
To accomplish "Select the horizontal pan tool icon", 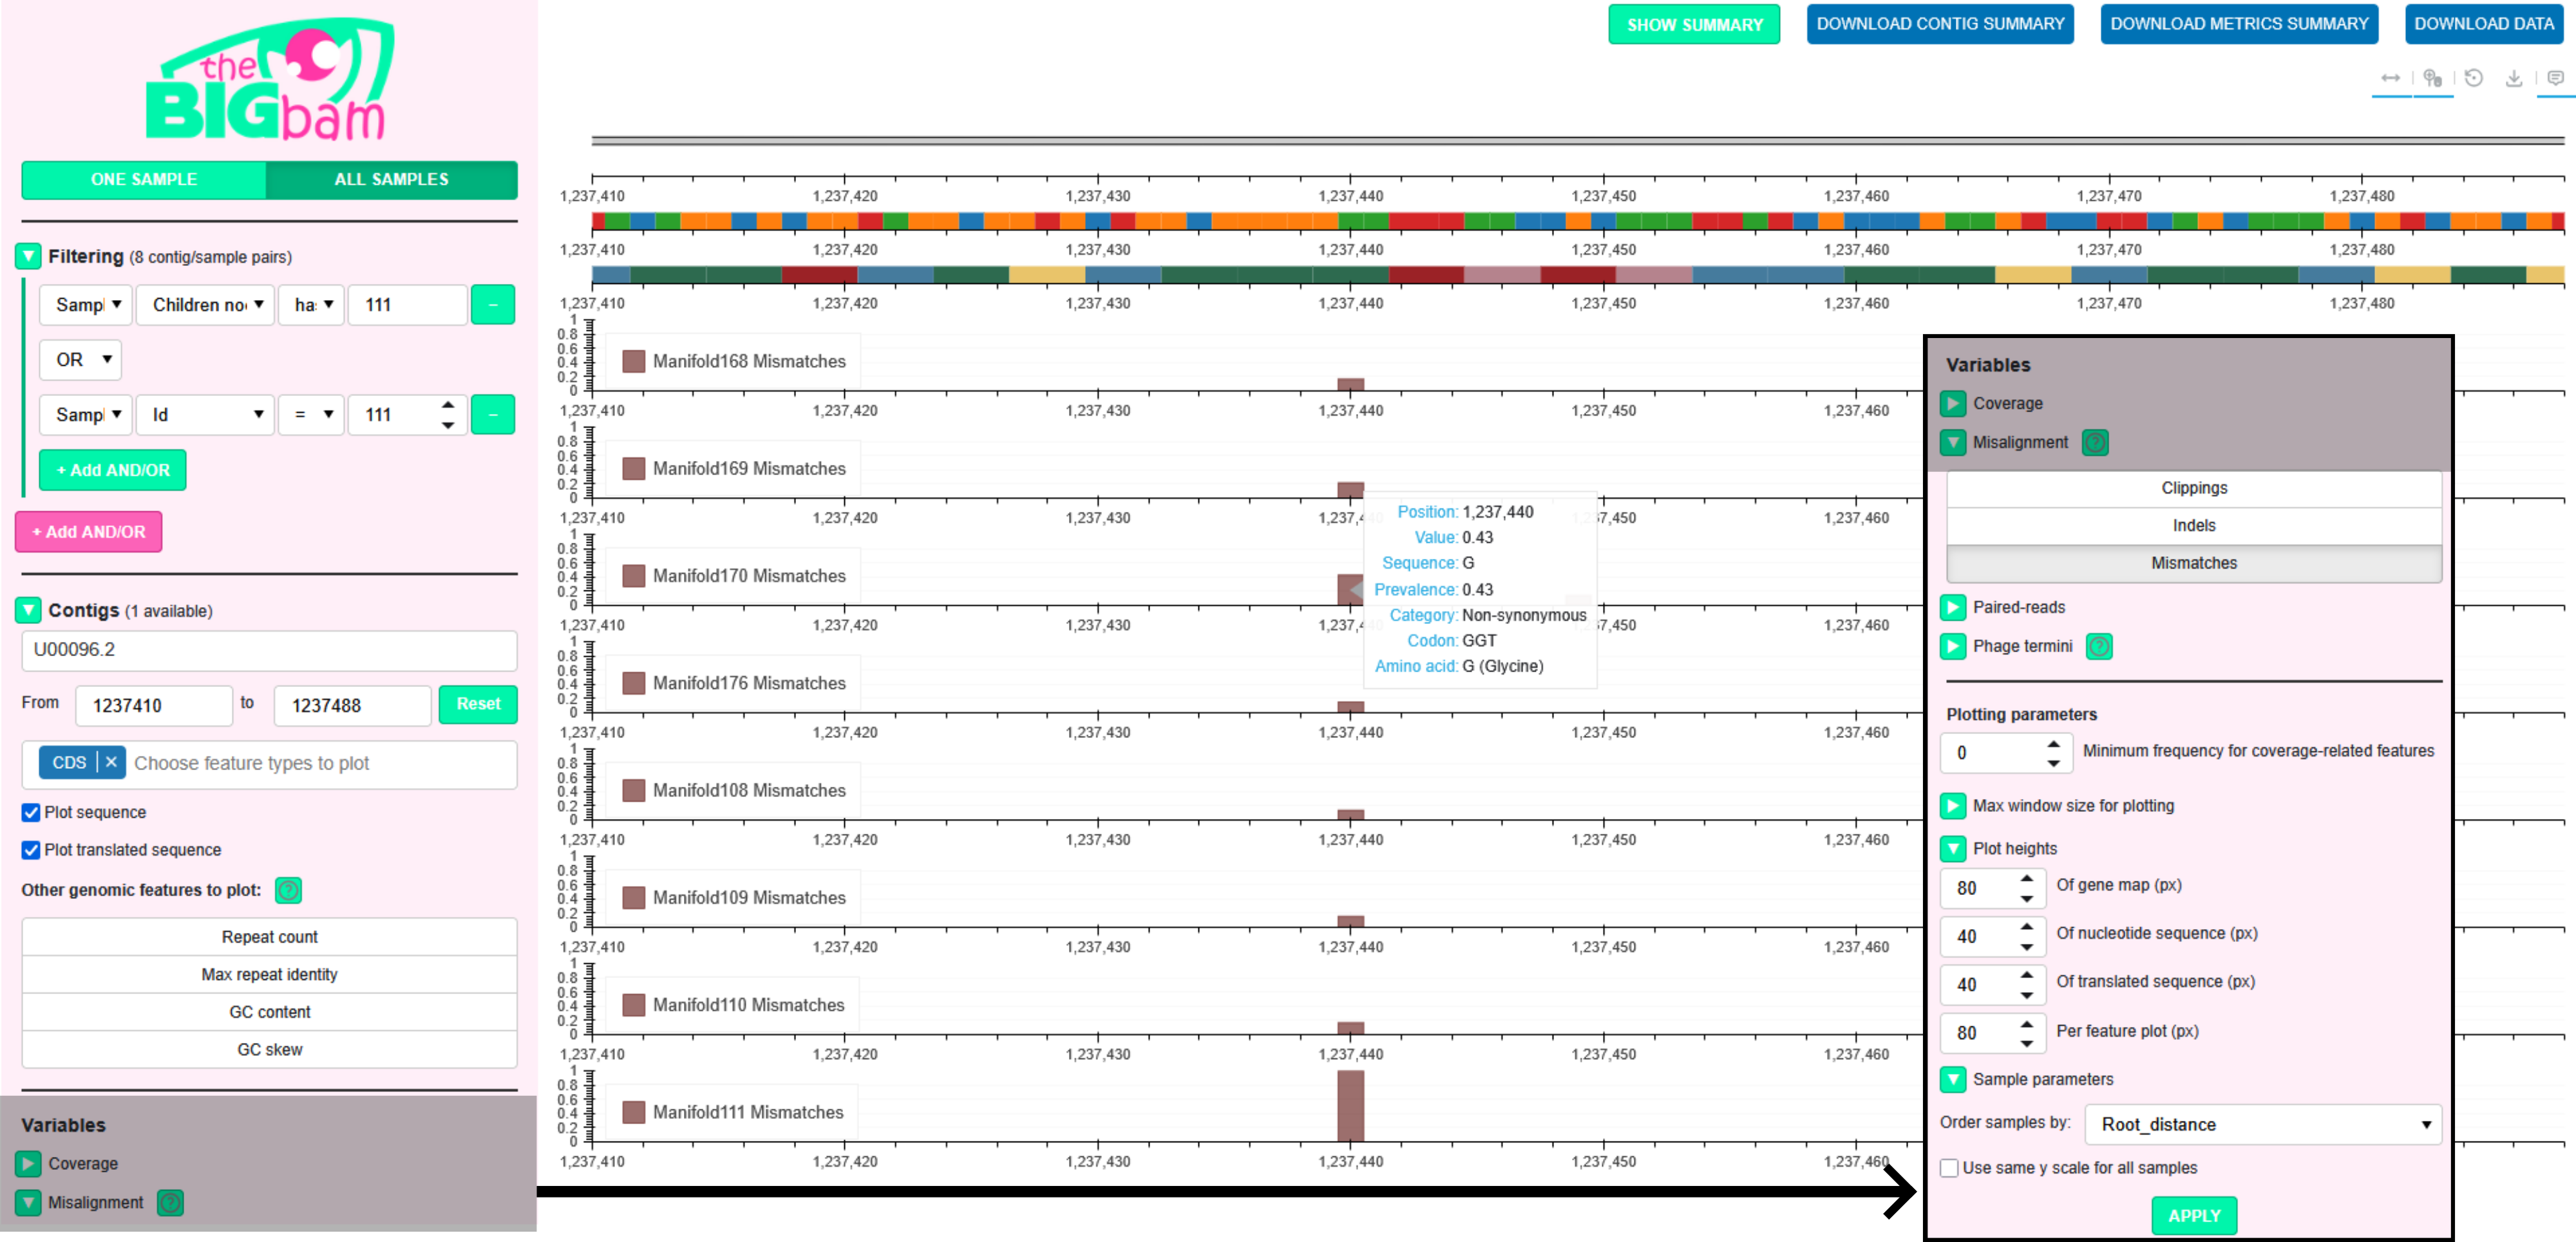I will [2390, 78].
